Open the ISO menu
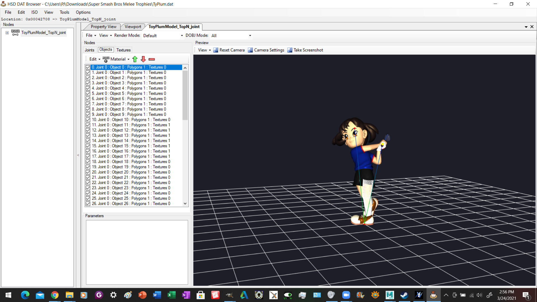537x302 pixels. [x=34, y=12]
